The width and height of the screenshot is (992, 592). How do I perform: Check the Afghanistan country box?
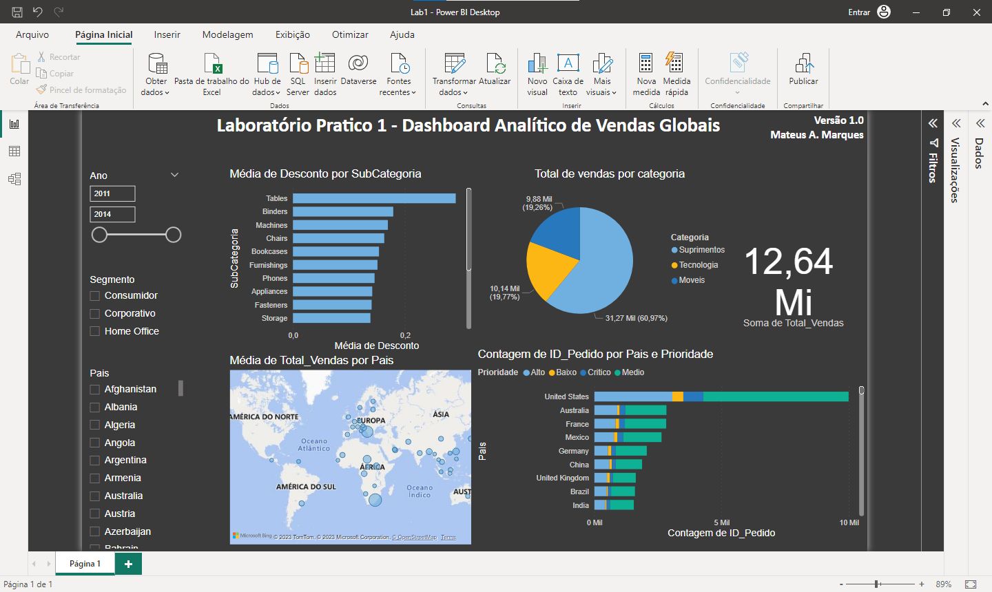95,390
